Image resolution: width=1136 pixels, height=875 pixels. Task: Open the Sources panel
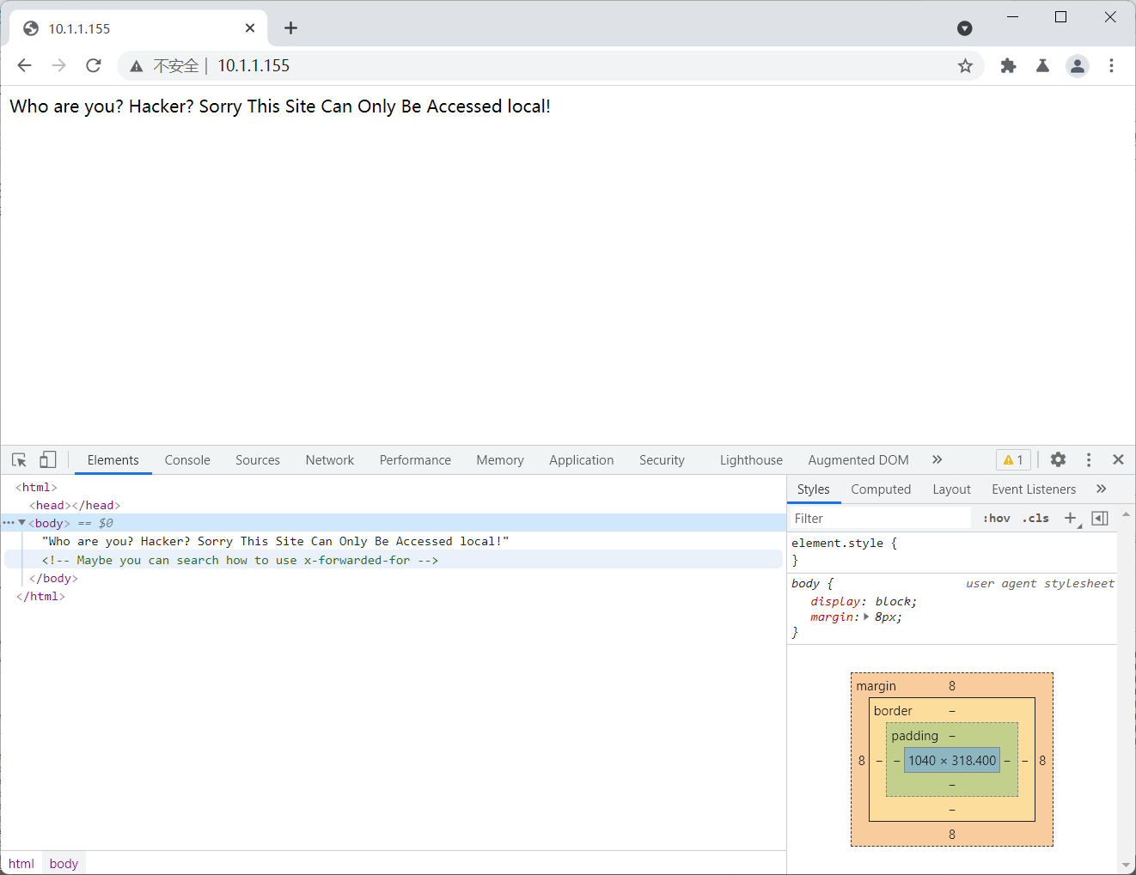pos(258,460)
